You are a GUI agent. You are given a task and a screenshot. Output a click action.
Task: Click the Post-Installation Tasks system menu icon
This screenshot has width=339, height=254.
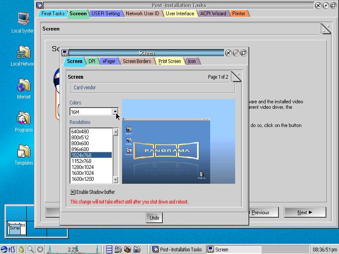[39, 6]
